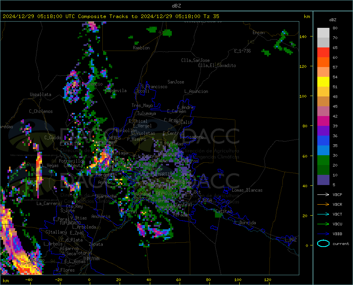Click the Anchoris label

point(101,216)
